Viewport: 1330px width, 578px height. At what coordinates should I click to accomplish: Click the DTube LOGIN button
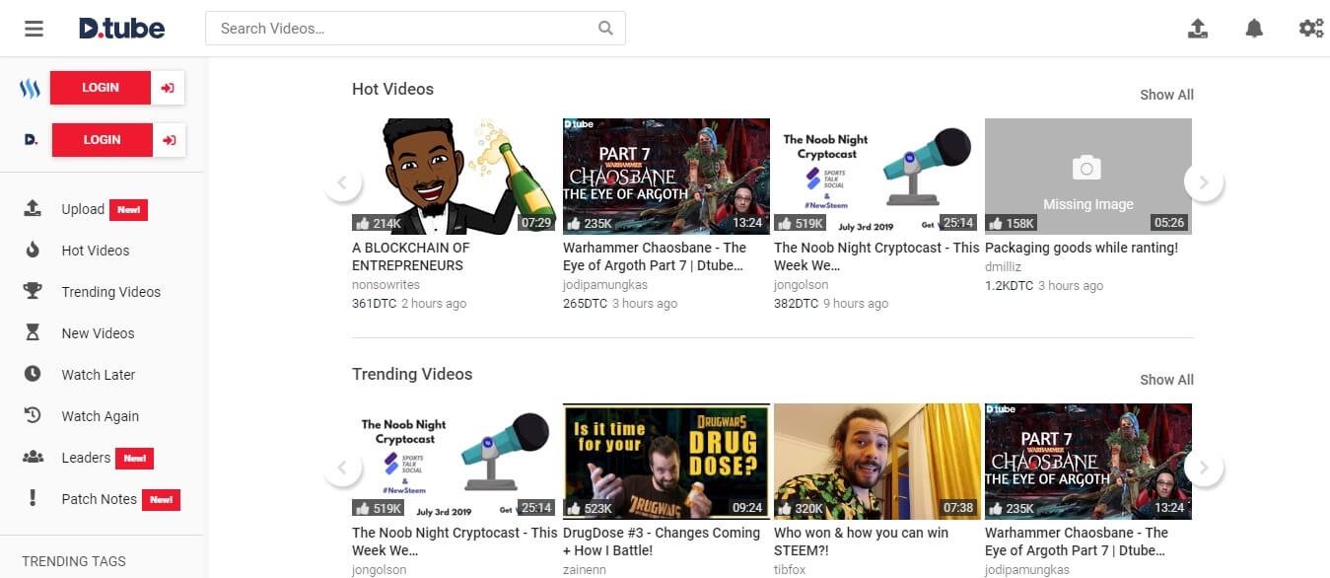click(x=102, y=140)
